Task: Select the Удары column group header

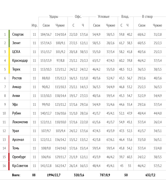Action: click(54, 17)
